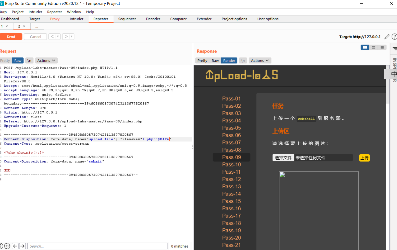The height and width of the screenshot is (250, 397).
Task: Open next history dropdown arrow
Action: (x=72, y=37)
